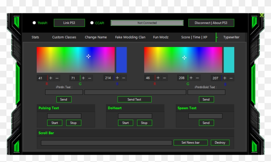Screen dimensions: 271x162
Task: Click the Send Text button
Action: tap(134, 100)
